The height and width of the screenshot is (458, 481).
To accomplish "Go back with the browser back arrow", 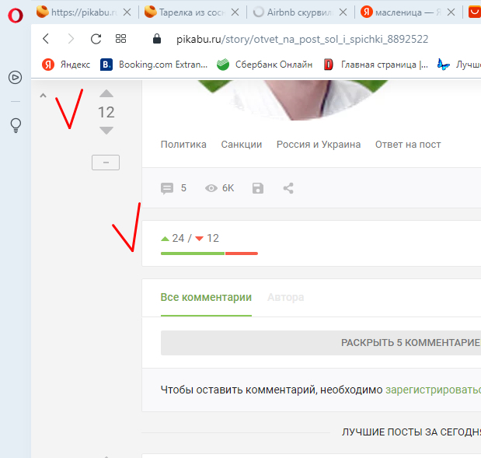I will 46,39.
